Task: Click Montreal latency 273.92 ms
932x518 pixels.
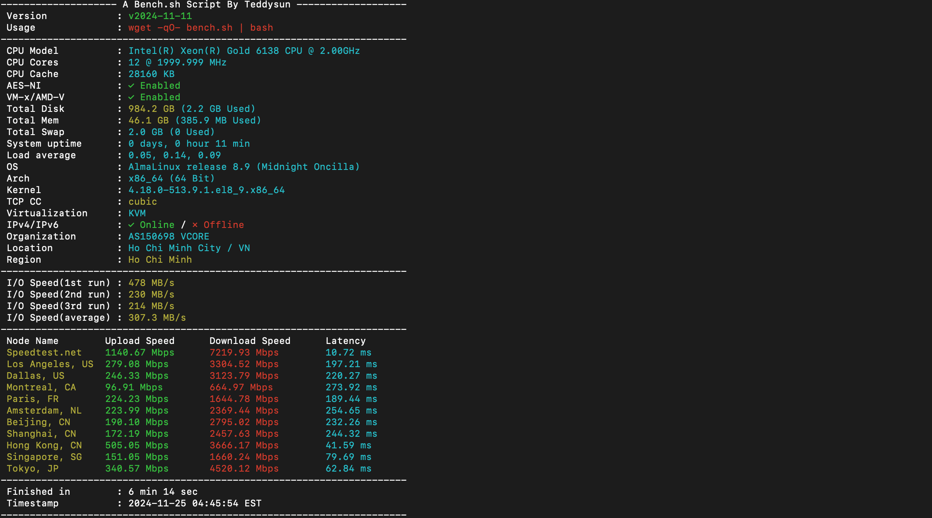Action: click(351, 387)
